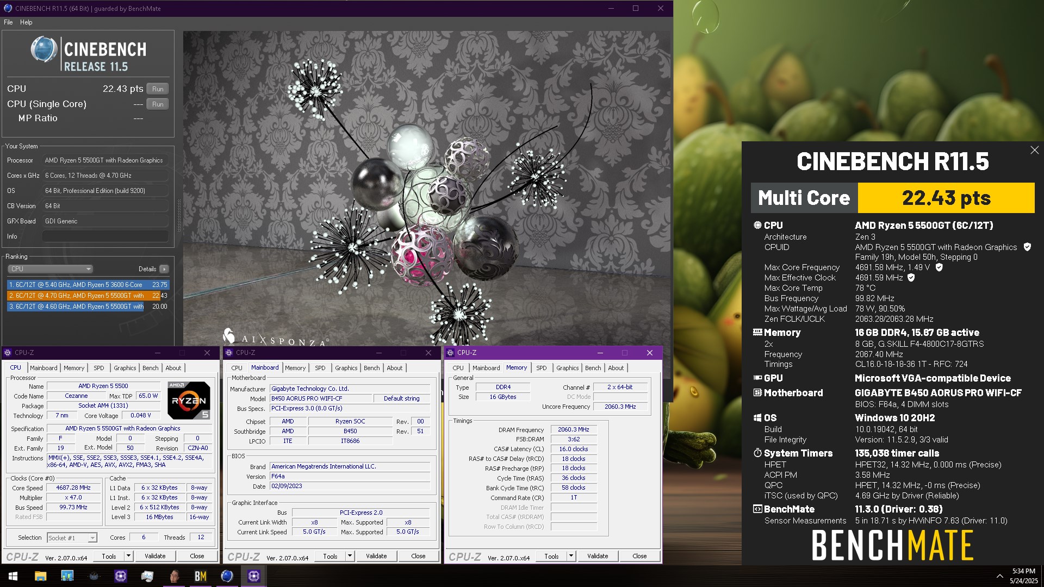Click the CPUID verified shield icon
Viewport: 1044px width, 587px height.
(1027, 247)
